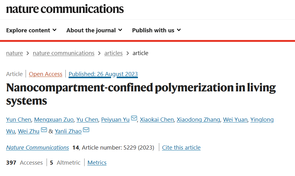The width and height of the screenshot is (295, 176).
Task: Navigate to the articles breadcrumb
Action: (114, 53)
